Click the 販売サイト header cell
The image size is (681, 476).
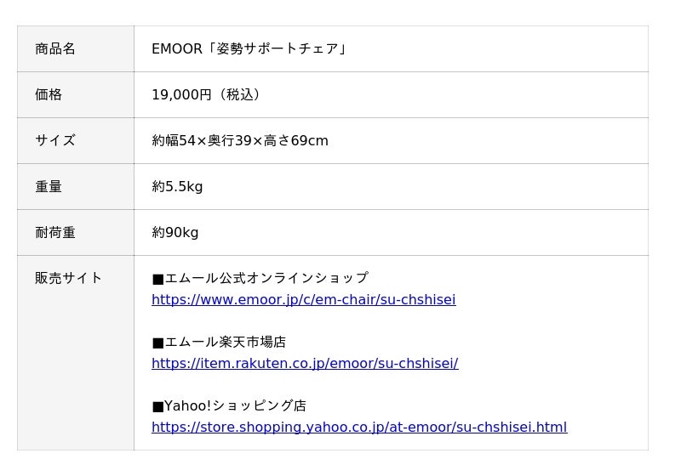coord(76,353)
